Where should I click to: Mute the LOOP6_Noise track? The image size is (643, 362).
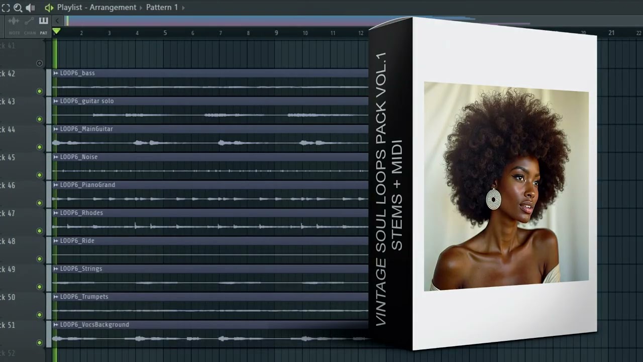(x=40, y=175)
